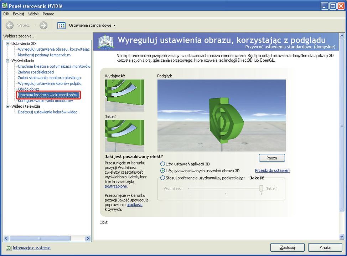The width and height of the screenshot is (347, 256).
Task: Select Monitoruj poziomy temperatury
Action: tap(45, 55)
